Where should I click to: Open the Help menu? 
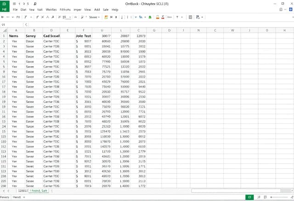[x=115, y=10]
